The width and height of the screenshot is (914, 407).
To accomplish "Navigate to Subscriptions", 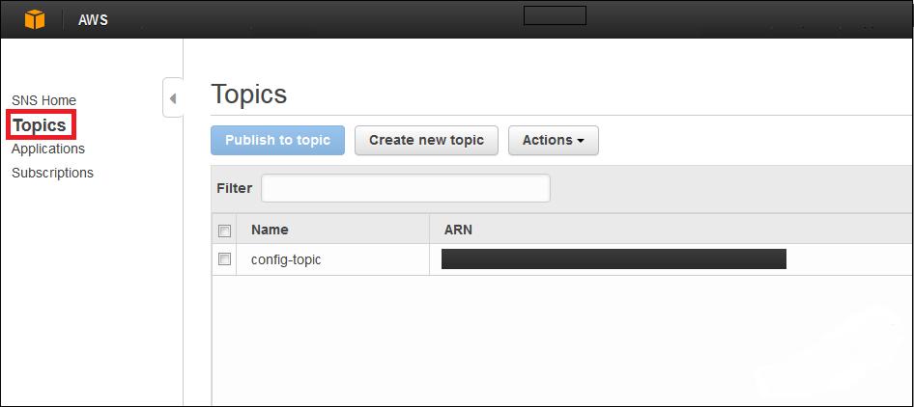I will tap(52, 173).
